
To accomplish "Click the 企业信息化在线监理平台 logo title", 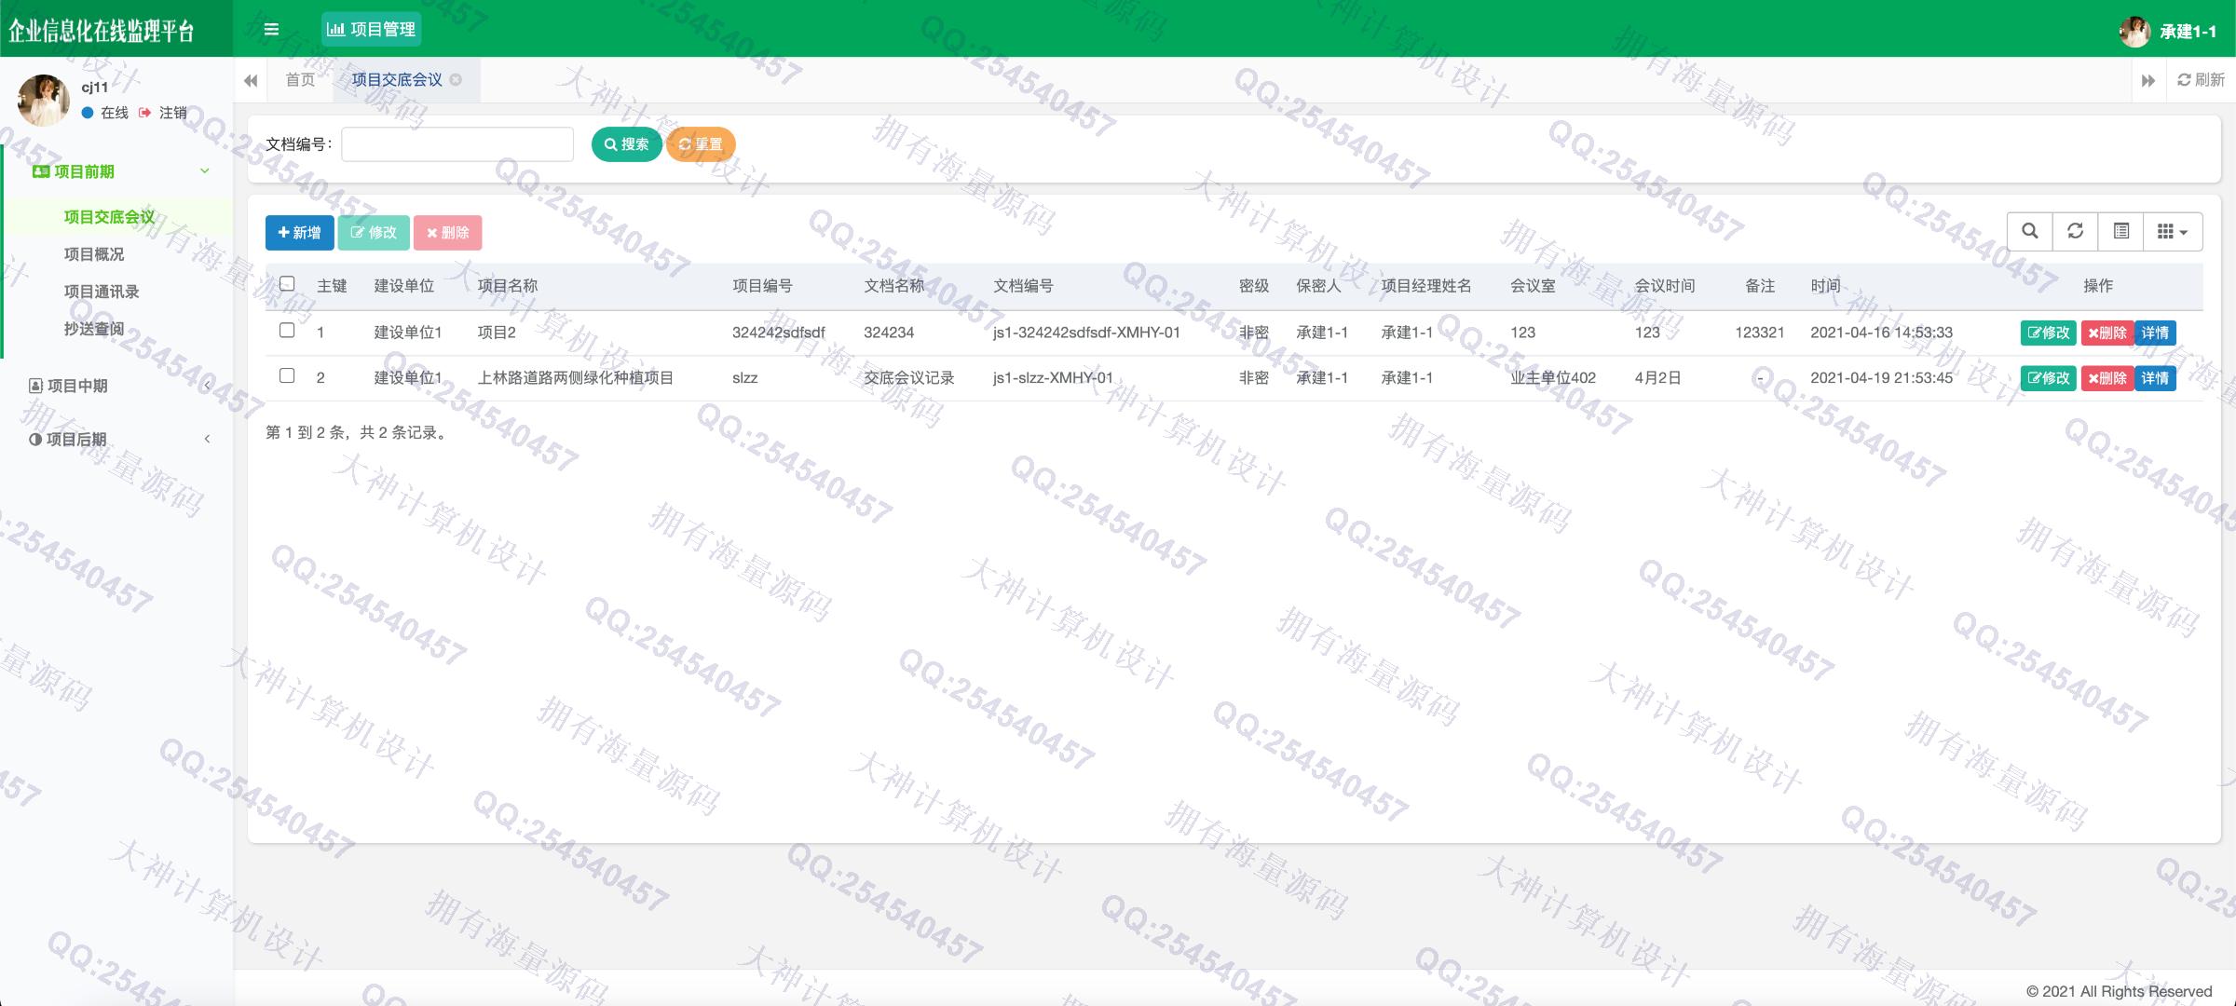I will click(102, 31).
